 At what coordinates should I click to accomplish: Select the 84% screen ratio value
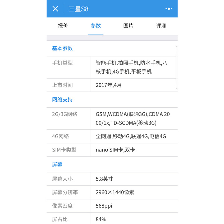[101, 219]
